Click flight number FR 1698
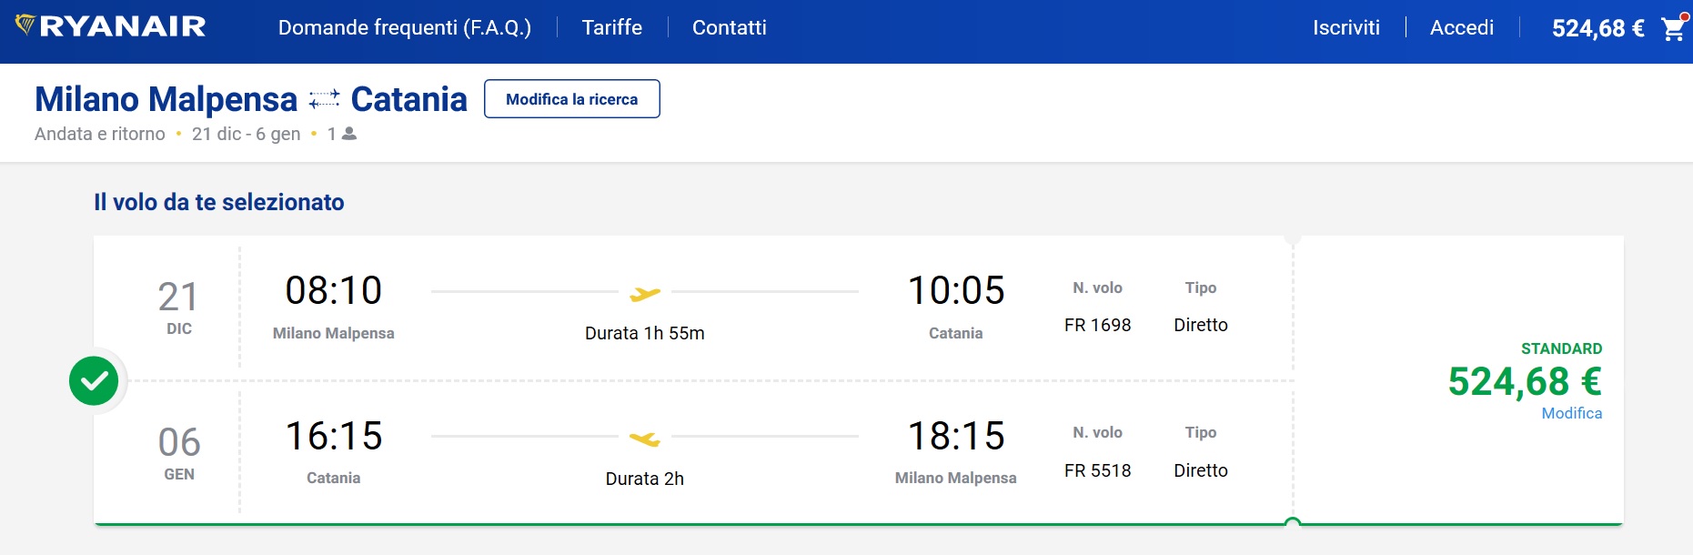 tap(1098, 325)
